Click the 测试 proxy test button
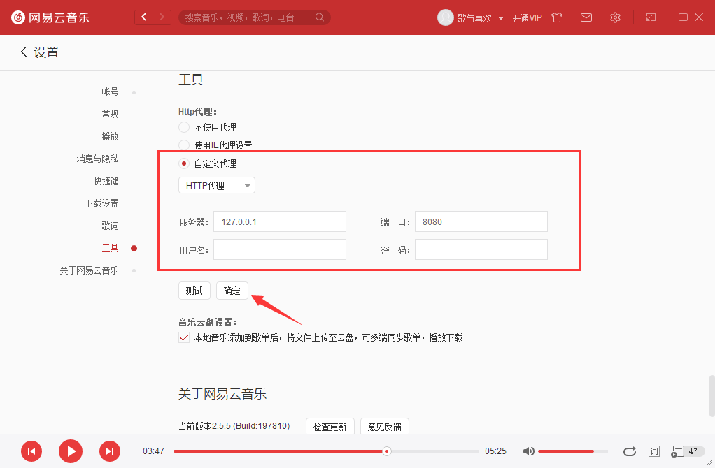Screen dimensions: 715x468 coord(194,291)
